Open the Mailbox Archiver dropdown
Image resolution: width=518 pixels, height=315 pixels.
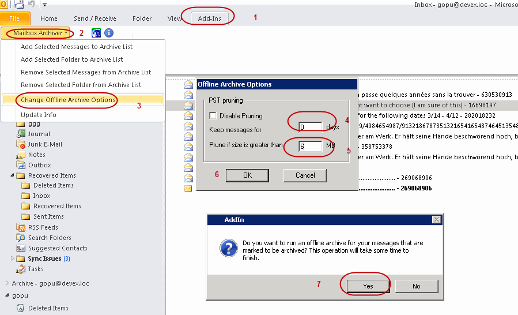[x=35, y=33]
